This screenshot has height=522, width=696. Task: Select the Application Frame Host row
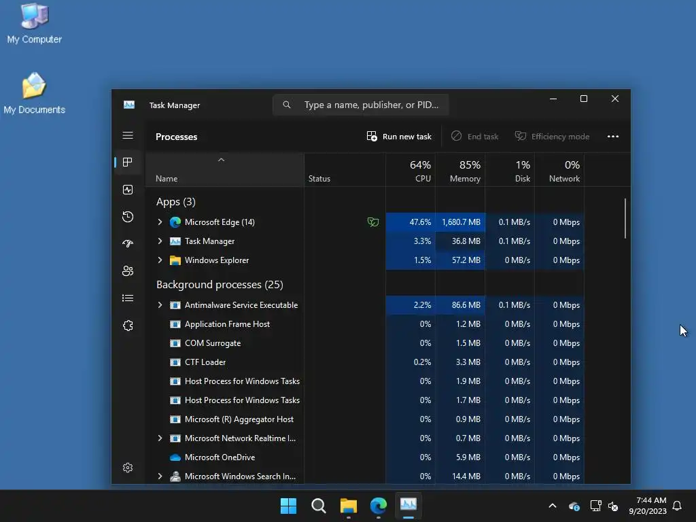(x=365, y=324)
